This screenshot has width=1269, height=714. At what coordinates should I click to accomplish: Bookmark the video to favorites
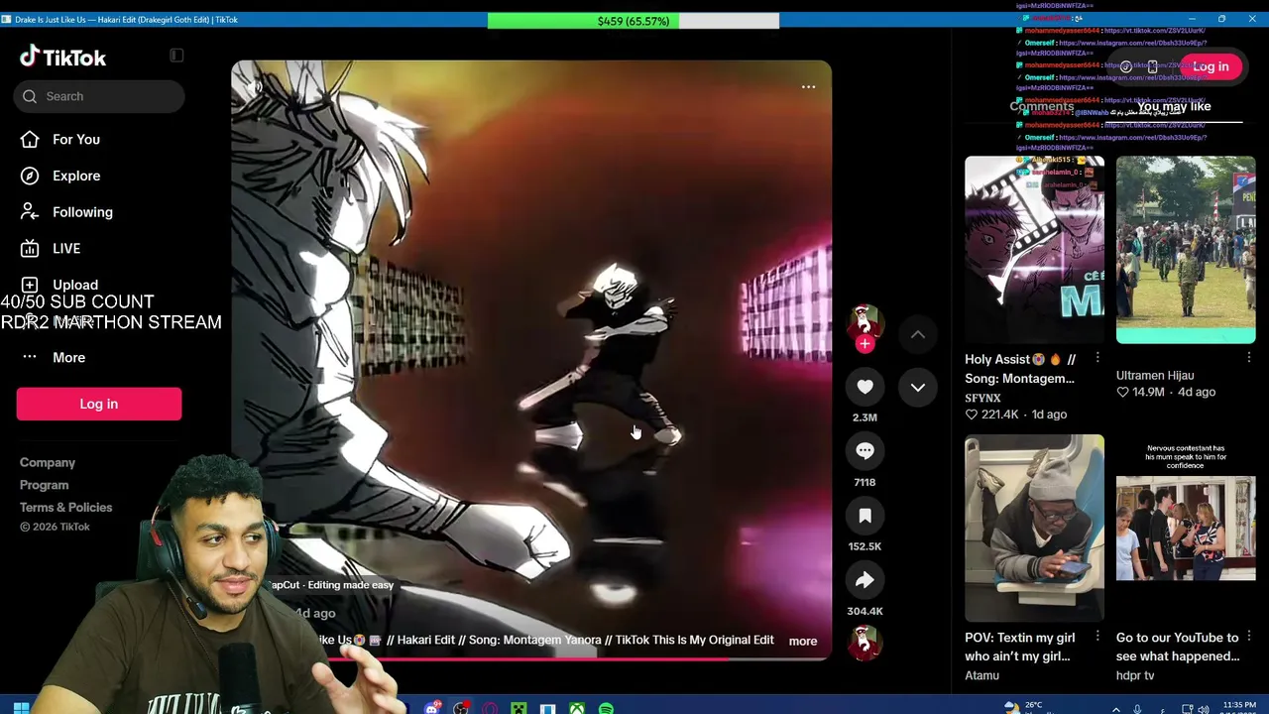tap(865, 516)
